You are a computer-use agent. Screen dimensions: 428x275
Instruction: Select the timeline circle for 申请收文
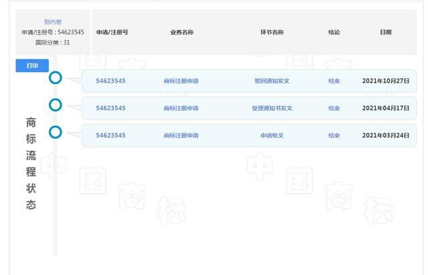56,132
